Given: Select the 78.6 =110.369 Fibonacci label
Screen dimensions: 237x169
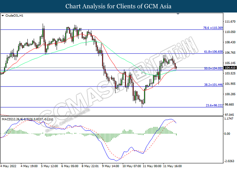Looking at the screenshot, I should (x=213, y=28).
